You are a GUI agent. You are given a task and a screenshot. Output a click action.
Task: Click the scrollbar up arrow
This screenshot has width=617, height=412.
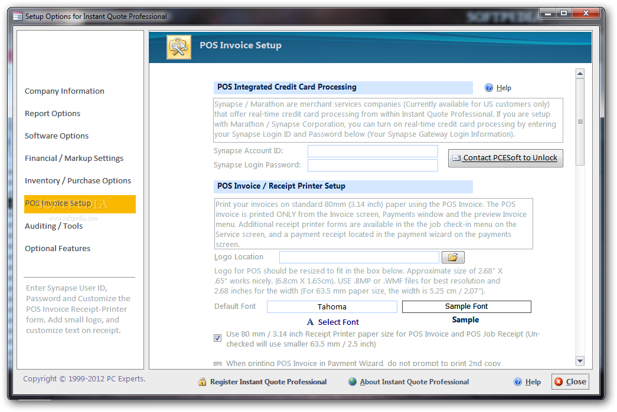[580, 74]
